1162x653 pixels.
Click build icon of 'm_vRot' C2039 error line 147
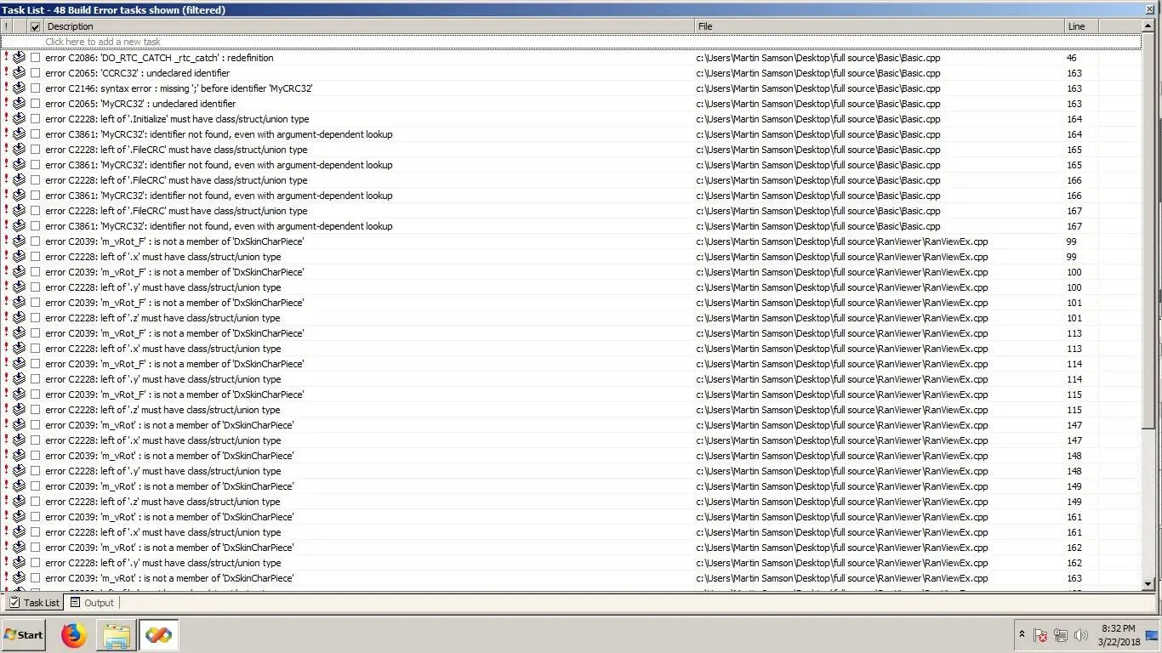point(19,425)
